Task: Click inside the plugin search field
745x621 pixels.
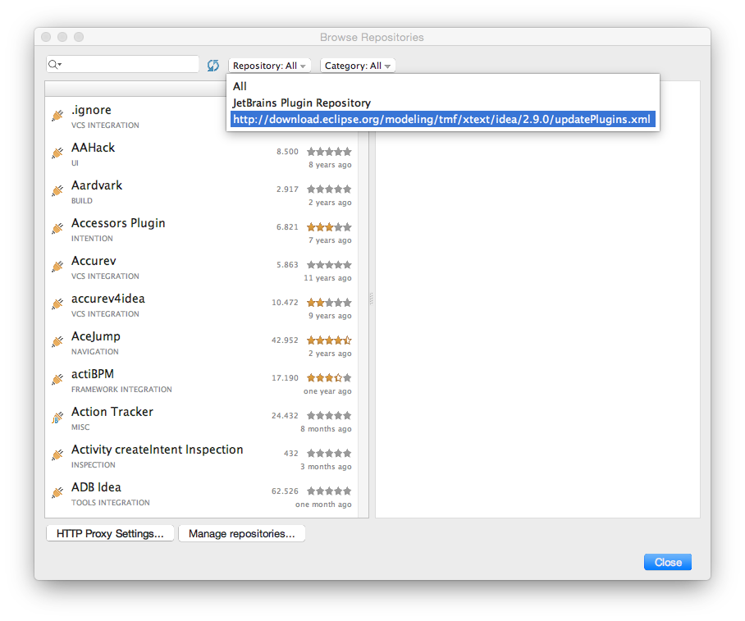Action: tap(123, 63)
